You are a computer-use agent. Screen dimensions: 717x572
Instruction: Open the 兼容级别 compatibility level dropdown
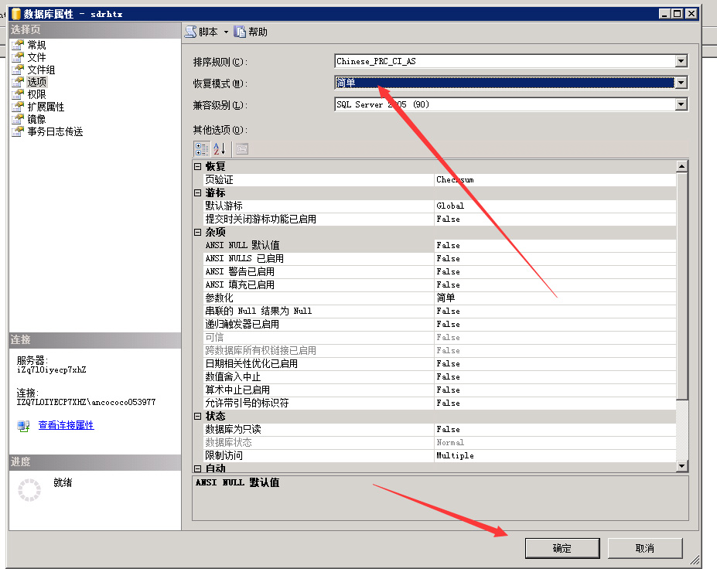pyautogui.click(x=681, y=104)
